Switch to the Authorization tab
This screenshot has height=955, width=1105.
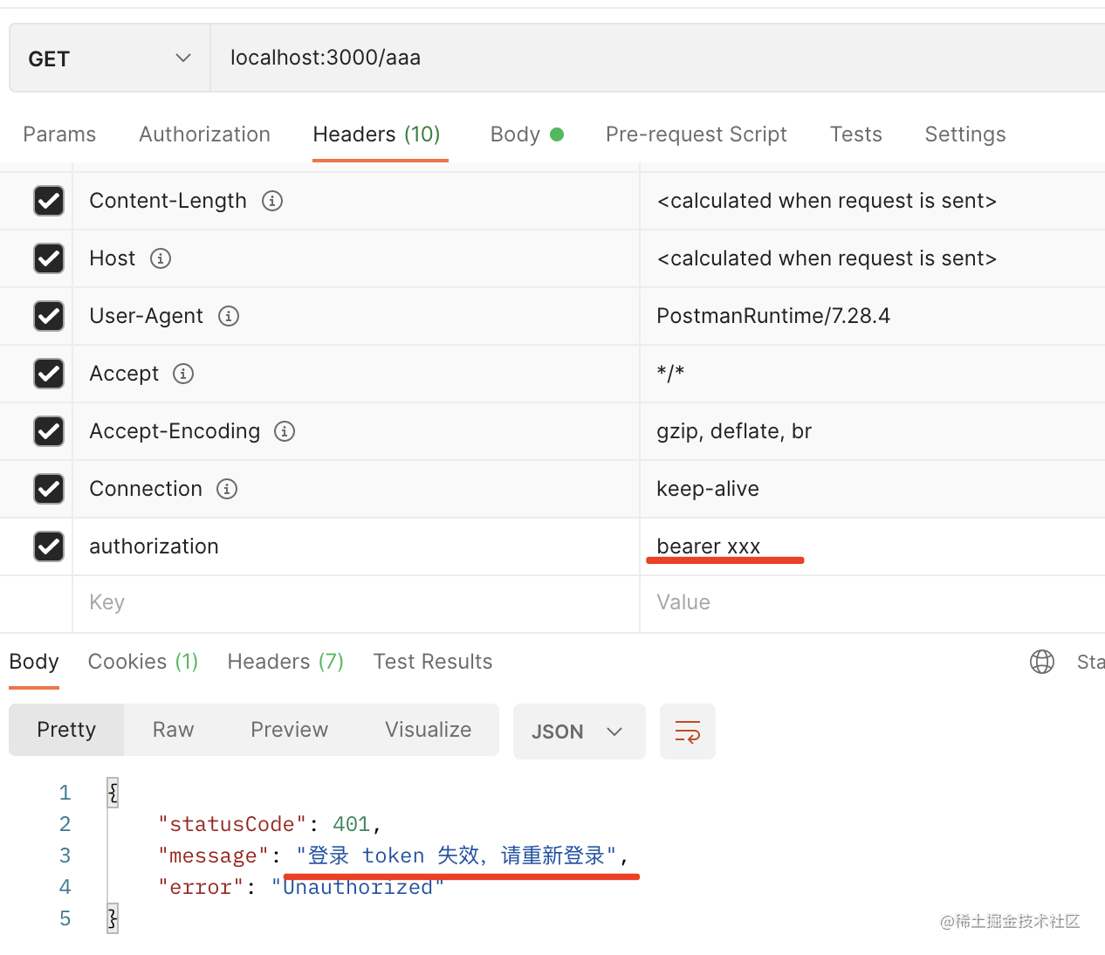pyautogui.click(x=204, y=134)
